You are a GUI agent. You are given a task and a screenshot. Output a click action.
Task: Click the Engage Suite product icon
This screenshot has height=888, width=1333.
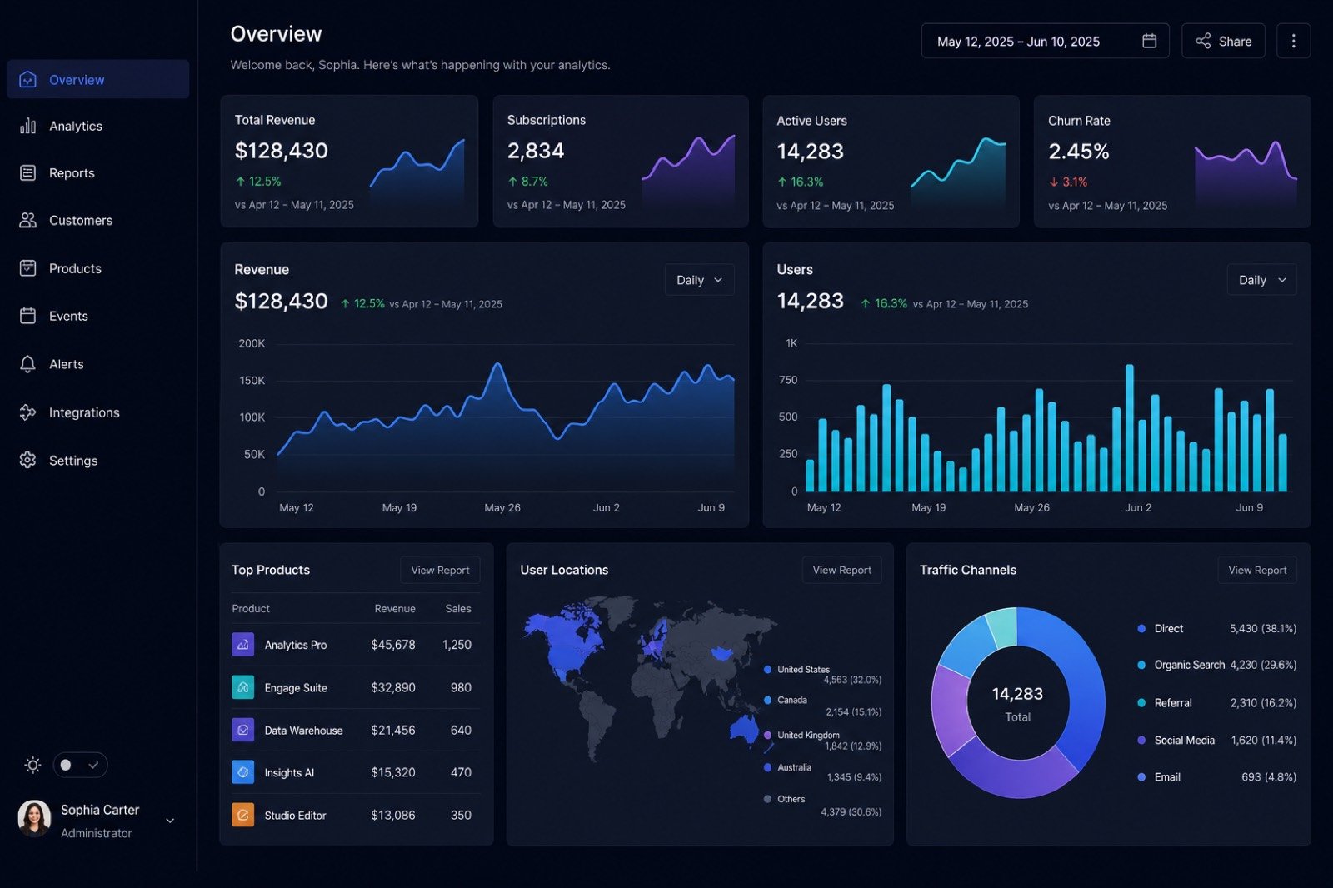click(x=242, y=687)
